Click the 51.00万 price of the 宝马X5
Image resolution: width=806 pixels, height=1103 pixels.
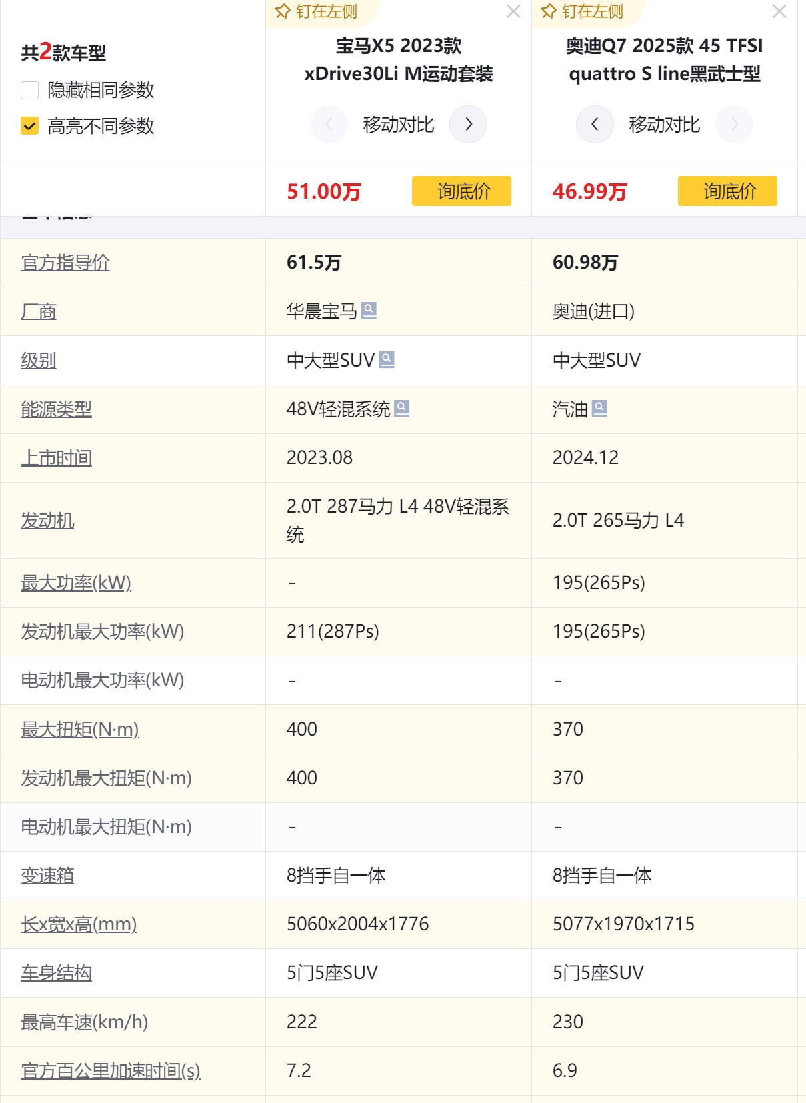click(324, 191)
